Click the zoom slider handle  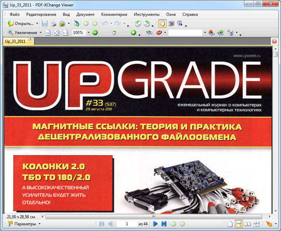[114, 33]
